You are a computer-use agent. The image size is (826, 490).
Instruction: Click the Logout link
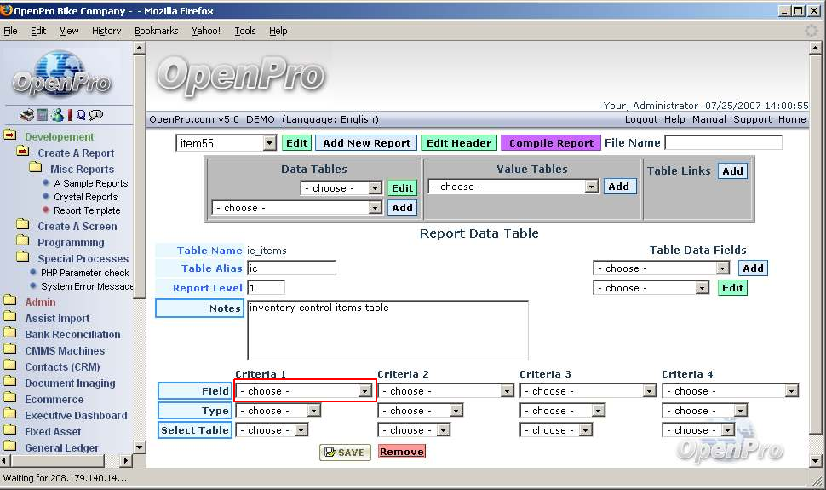641,119
